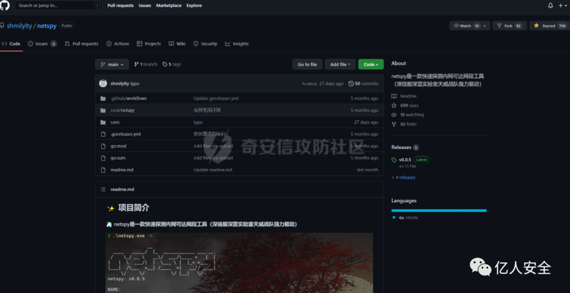Open the shmilylty owner link
This screenshot has height=293, width=570.
[20, 26]
